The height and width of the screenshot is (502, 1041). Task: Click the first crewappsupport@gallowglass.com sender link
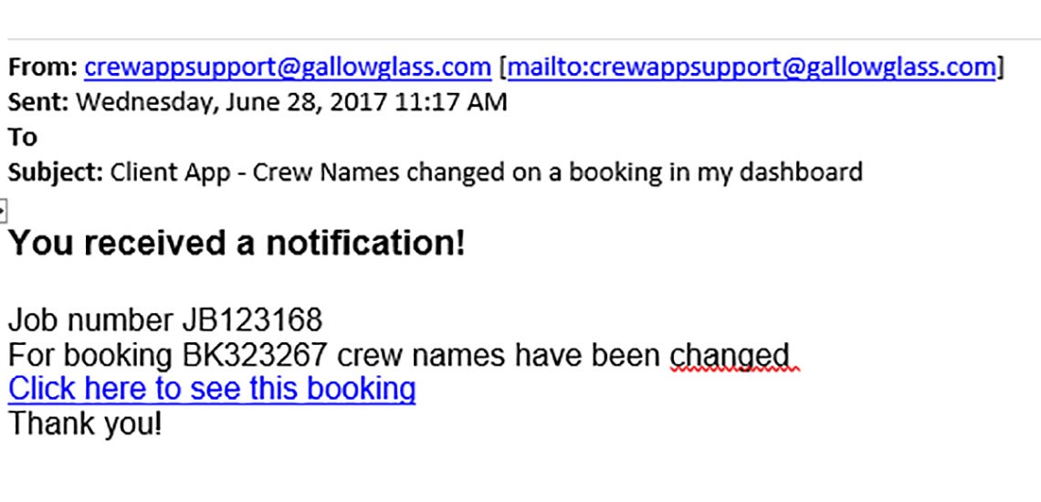(288, 67)
